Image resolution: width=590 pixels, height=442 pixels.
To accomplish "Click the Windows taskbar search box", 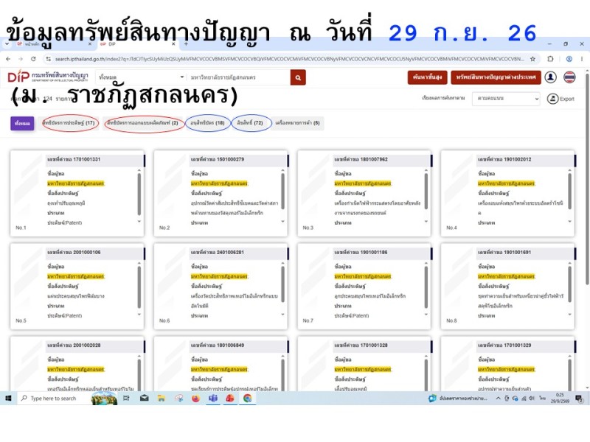I will (x=55, y=398).
